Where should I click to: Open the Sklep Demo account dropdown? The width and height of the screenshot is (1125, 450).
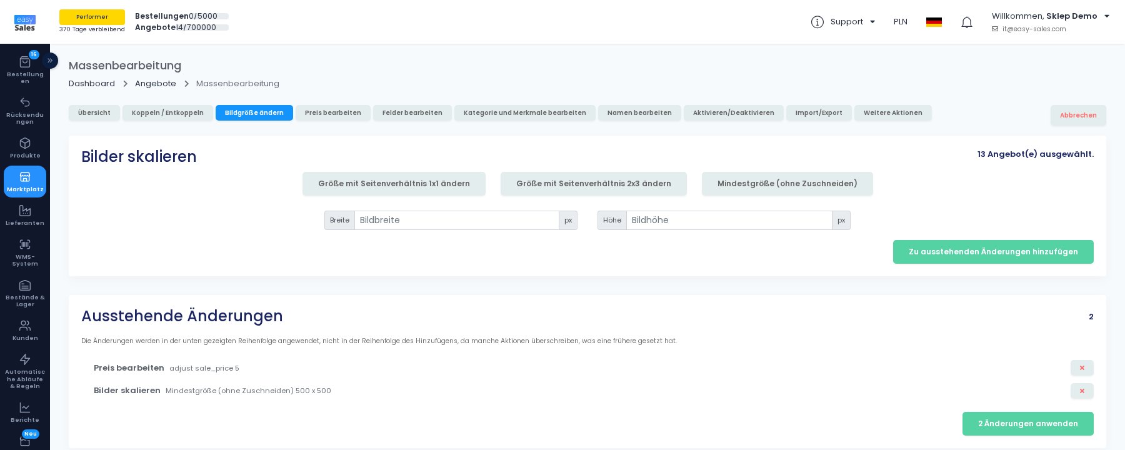click(x=1051, y=22)
